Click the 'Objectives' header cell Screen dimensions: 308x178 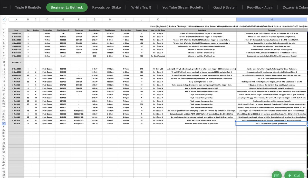coord(201,30)
